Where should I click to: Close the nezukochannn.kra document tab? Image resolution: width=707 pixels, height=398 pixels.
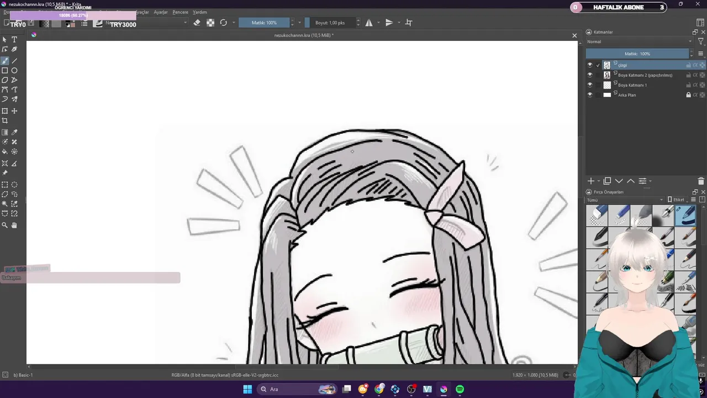pyautogui.click(x=574, y=35)
